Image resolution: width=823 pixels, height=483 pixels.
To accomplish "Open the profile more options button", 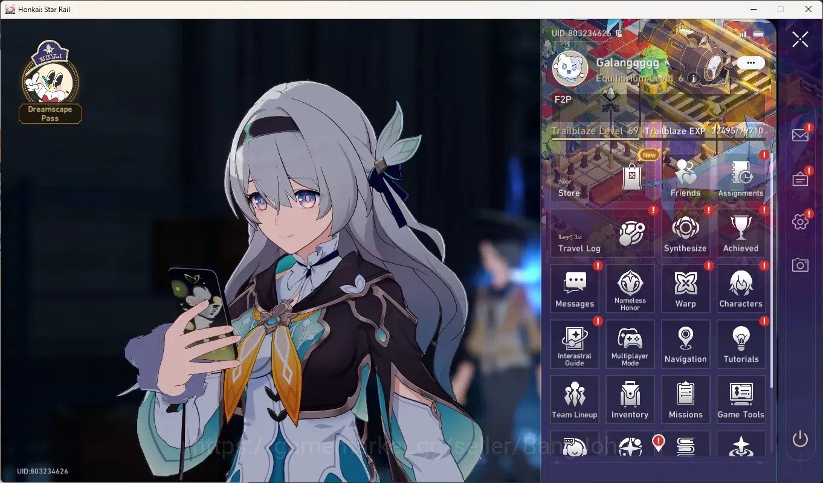I will (750, 63).
